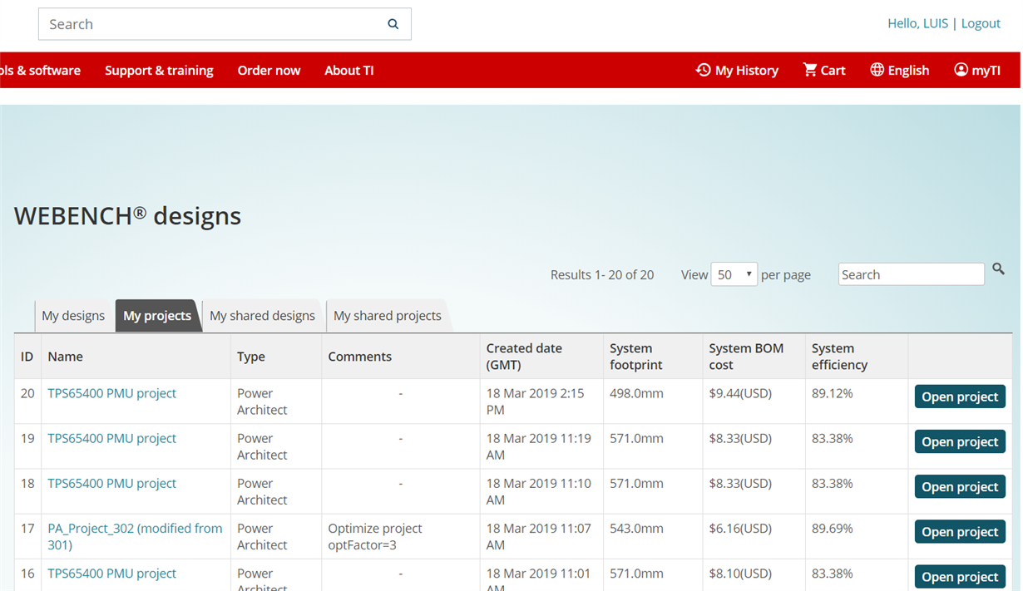This screenshot has width=1023, height=591.
Task: Click the $6.16(USD) cost cell
Action: [x=740, y=528]
